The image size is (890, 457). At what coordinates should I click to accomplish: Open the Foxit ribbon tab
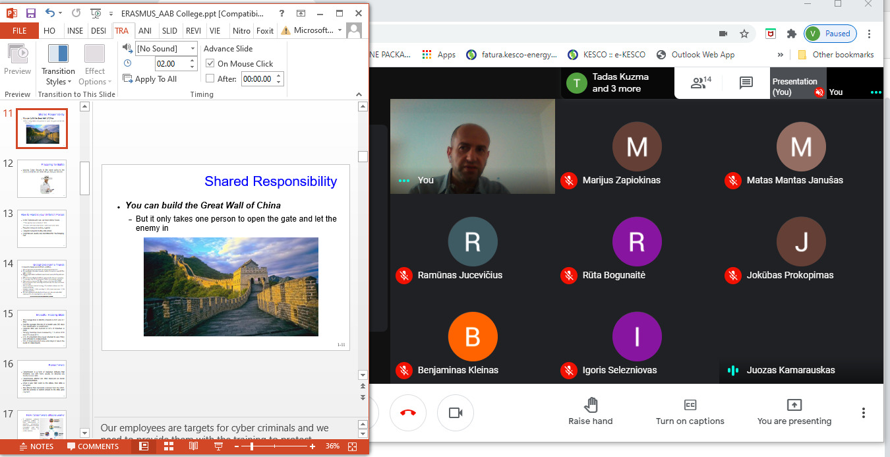pos(265,30)
